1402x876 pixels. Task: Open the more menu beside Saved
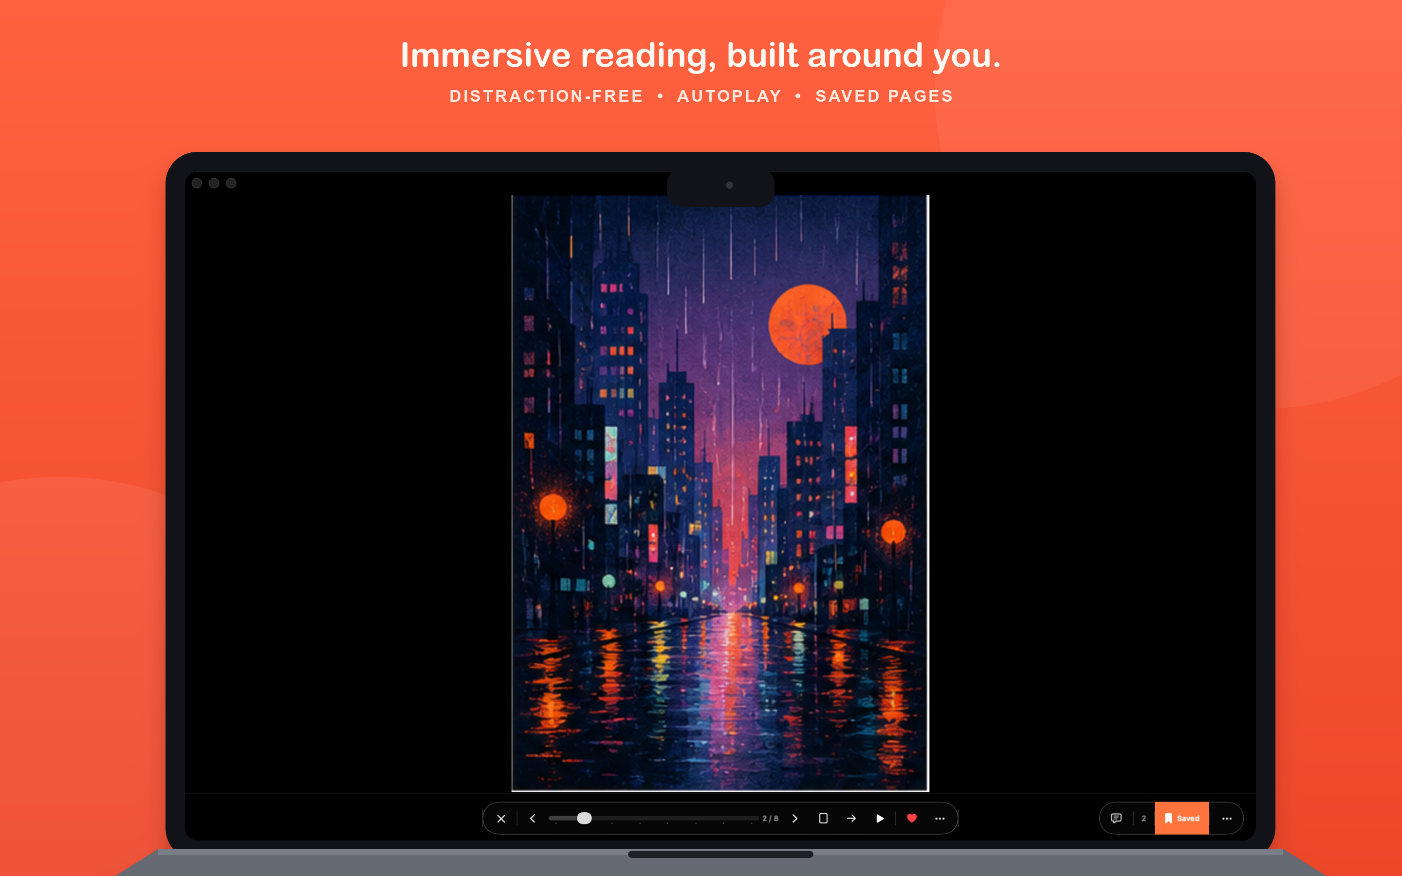[x=1226, y=819]
